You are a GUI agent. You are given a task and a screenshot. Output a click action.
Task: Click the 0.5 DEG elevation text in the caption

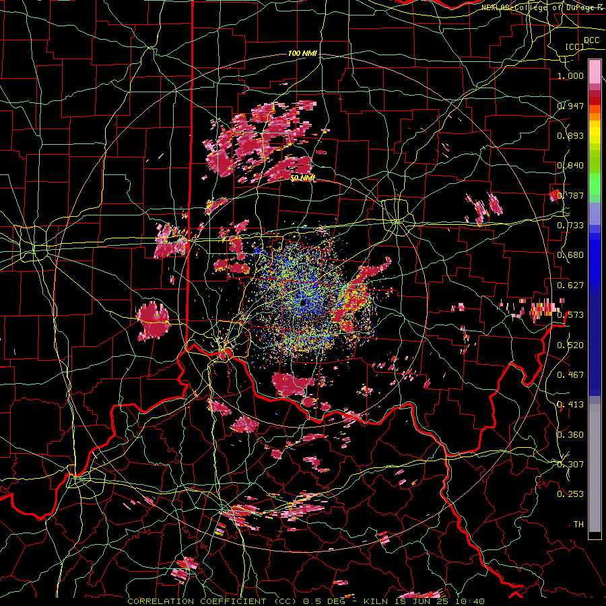[325, 601]
